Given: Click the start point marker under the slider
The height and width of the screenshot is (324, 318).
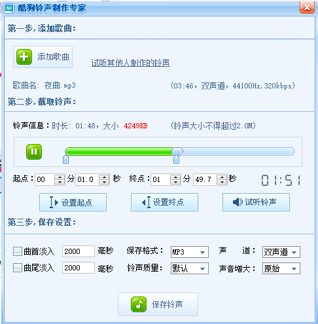Looking at the screenshot, I should pos(65,159).
